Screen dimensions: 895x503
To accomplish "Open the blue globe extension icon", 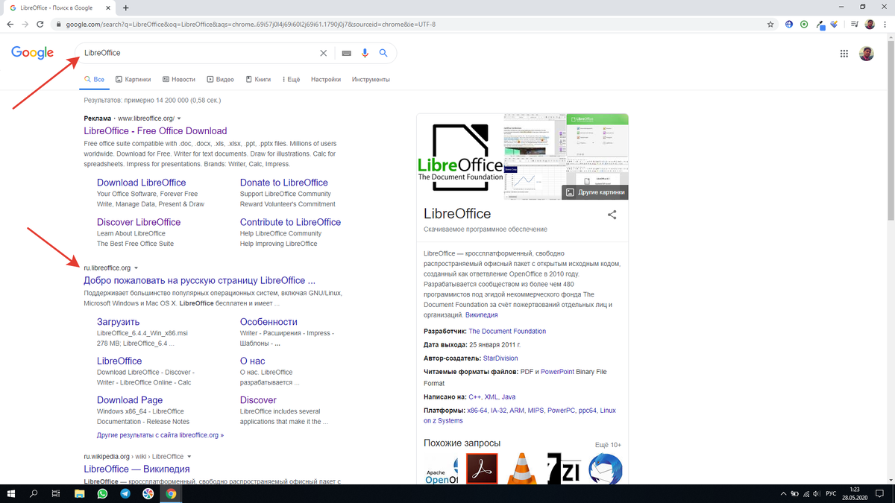I will 789,24.
